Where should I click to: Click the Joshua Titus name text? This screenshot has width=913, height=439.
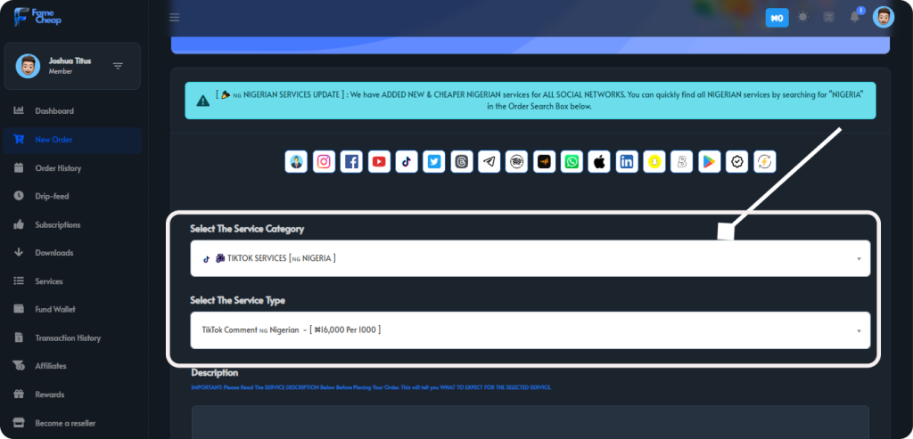[70, 61]
